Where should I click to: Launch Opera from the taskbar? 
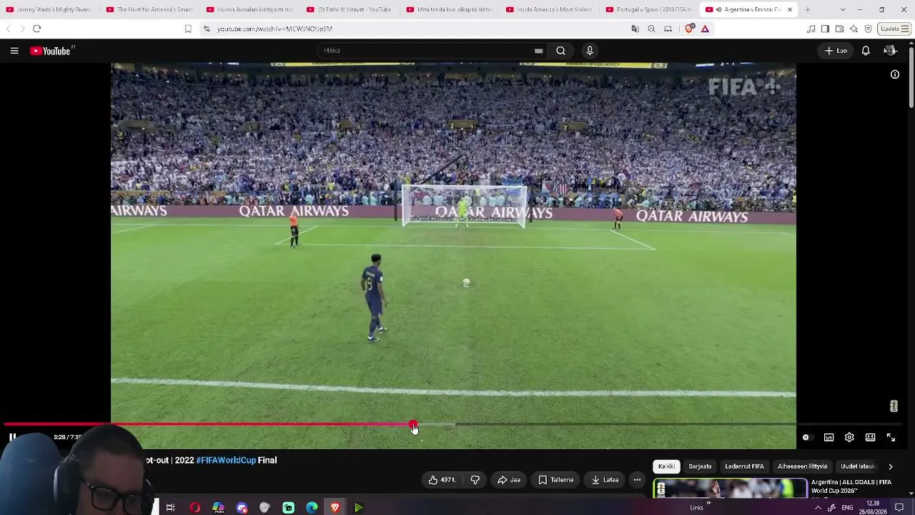pos(194,508)
